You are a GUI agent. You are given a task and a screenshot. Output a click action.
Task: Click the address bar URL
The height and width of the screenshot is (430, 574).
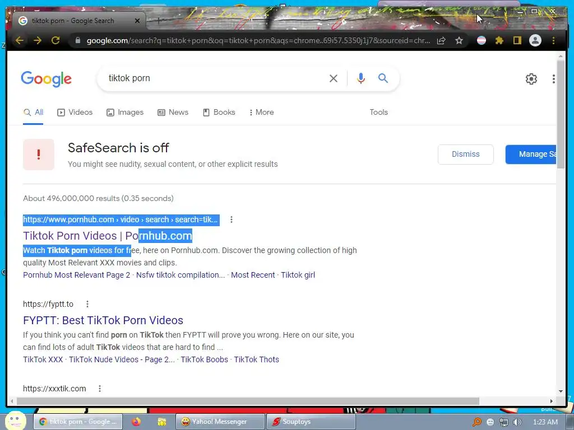click(258, 40)
